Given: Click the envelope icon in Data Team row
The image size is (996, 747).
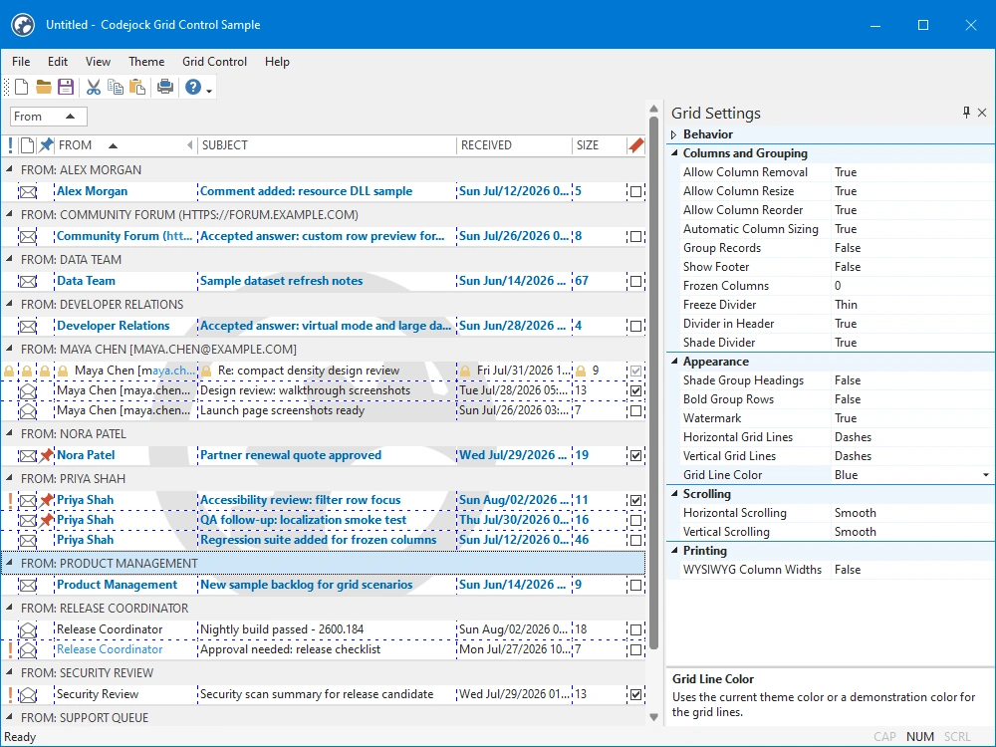Looking at the screenshot, I should (27, 282).
